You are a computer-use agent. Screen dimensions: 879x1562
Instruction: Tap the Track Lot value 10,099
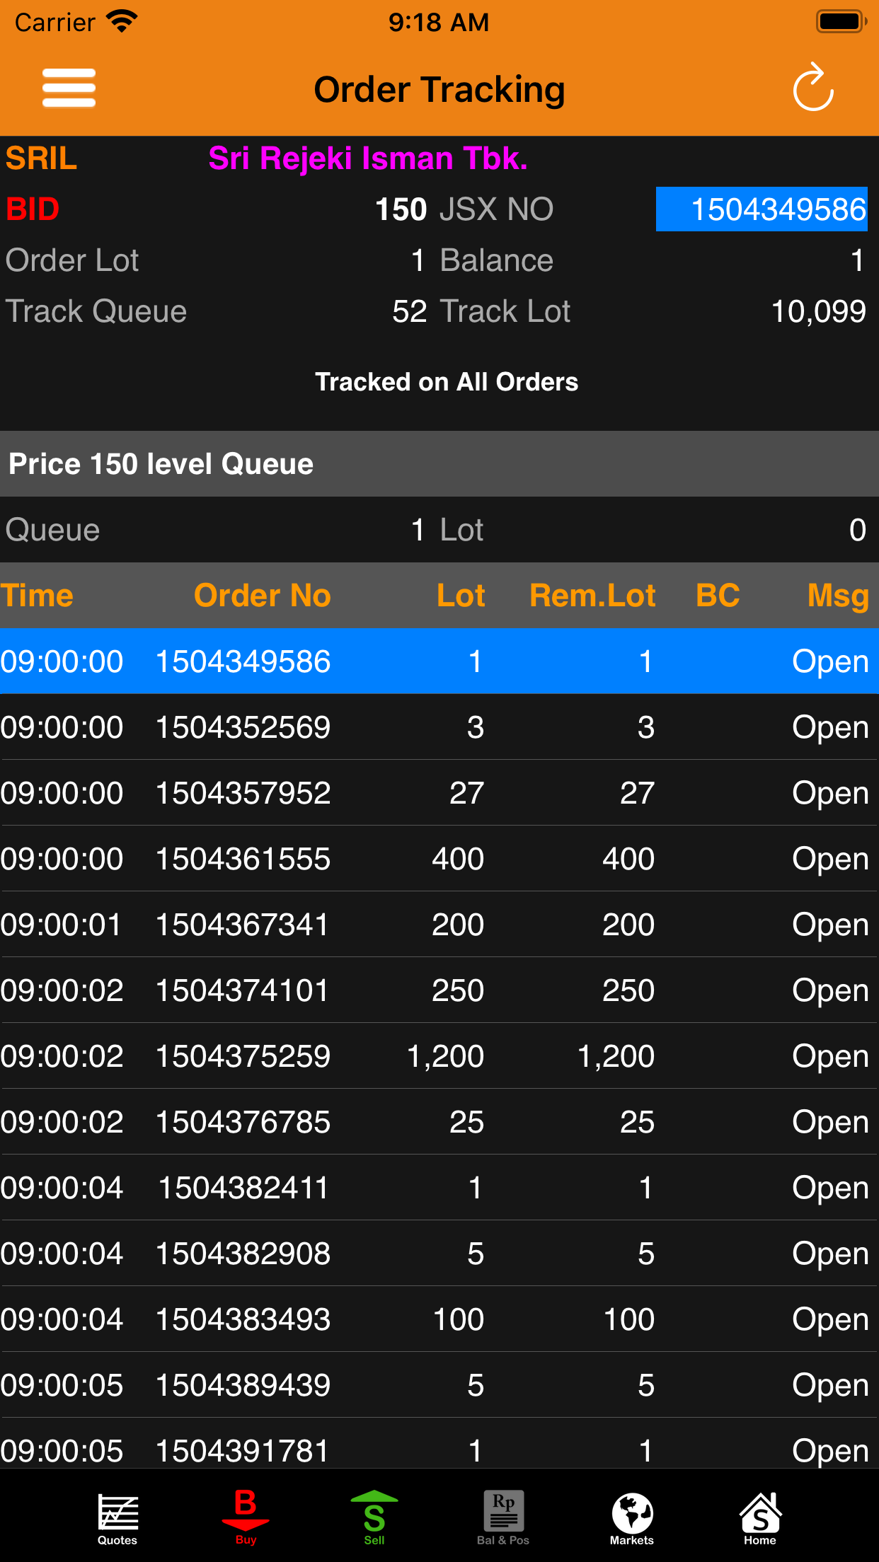coord(818,311)
